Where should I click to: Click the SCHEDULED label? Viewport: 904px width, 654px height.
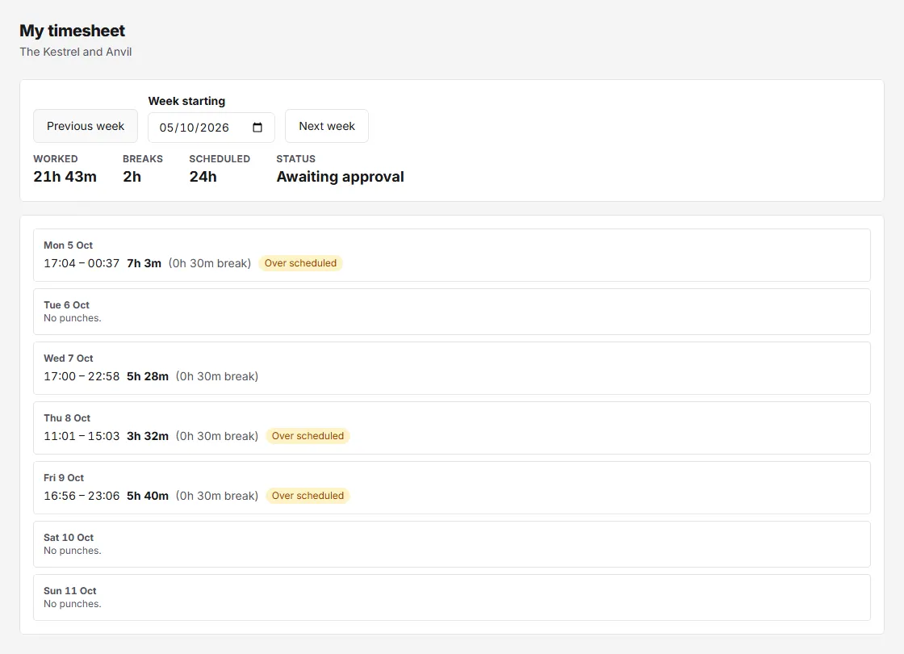point(220,158)
